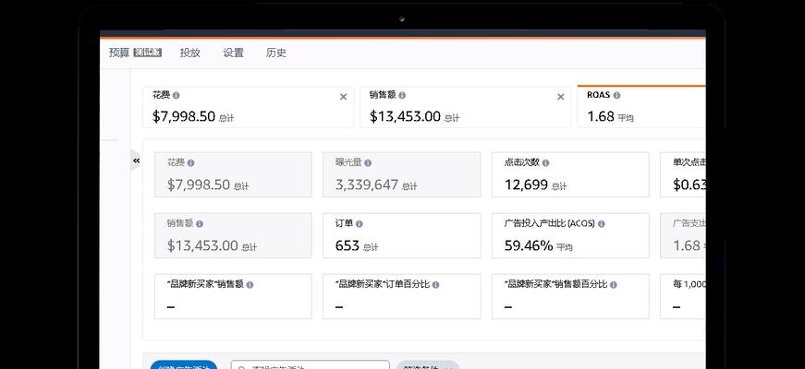Screen dimensions: 805x369
Task: Open the 设置 tab
Action: (x=233, y=53)
